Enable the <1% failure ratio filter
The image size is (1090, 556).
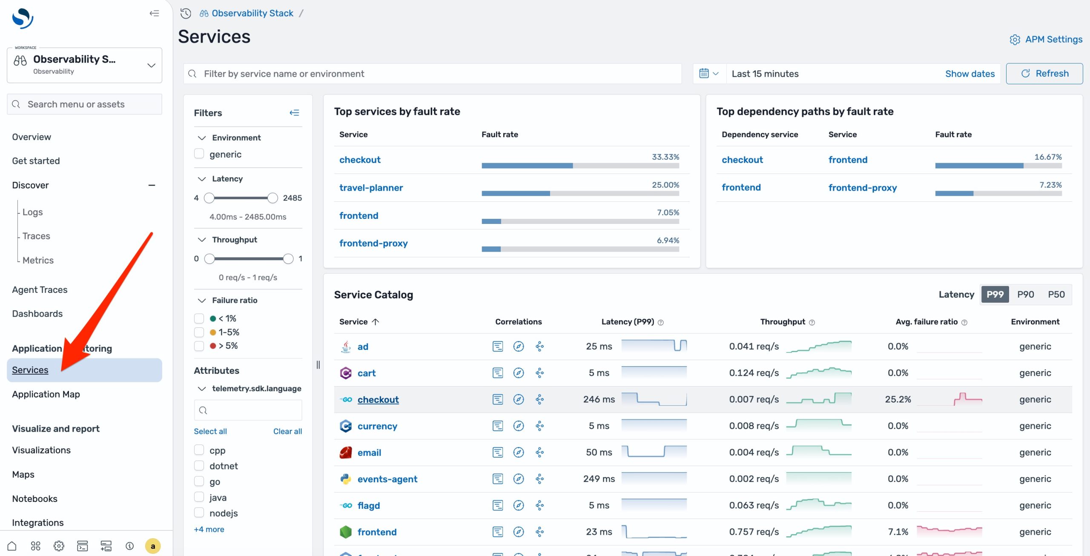click(x=199, y=318)
